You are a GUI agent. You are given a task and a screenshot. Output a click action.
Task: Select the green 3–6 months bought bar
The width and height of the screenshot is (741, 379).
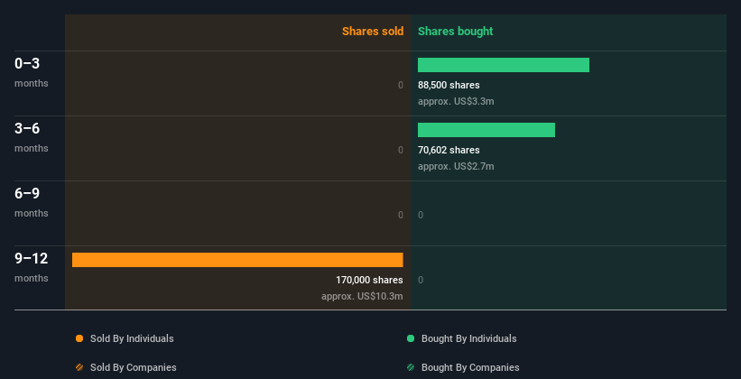coord(486,130)
